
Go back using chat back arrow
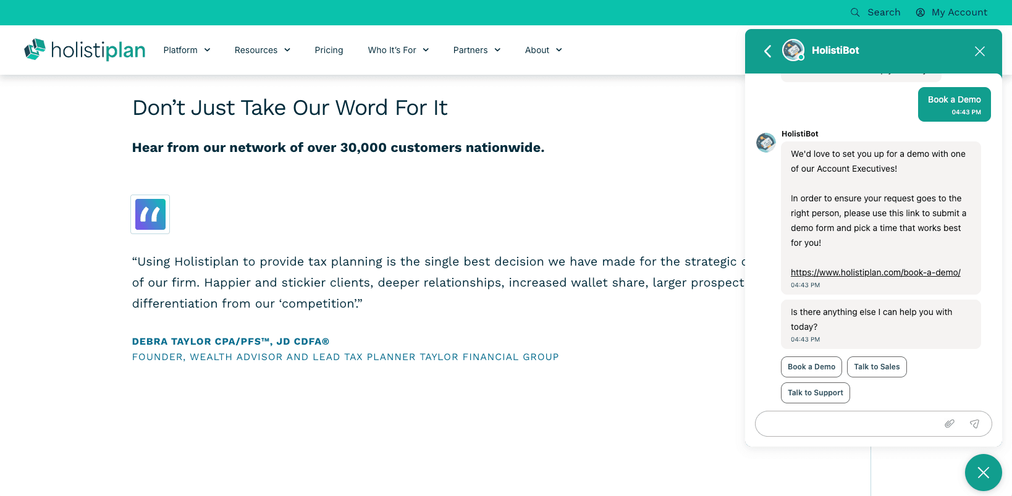[768, 51]
